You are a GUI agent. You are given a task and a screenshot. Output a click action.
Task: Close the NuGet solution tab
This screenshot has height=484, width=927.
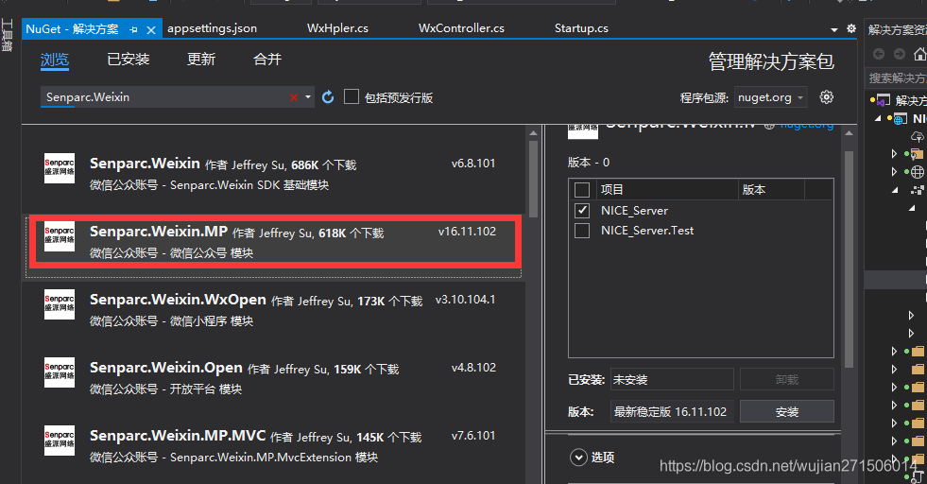coord(151,29)
